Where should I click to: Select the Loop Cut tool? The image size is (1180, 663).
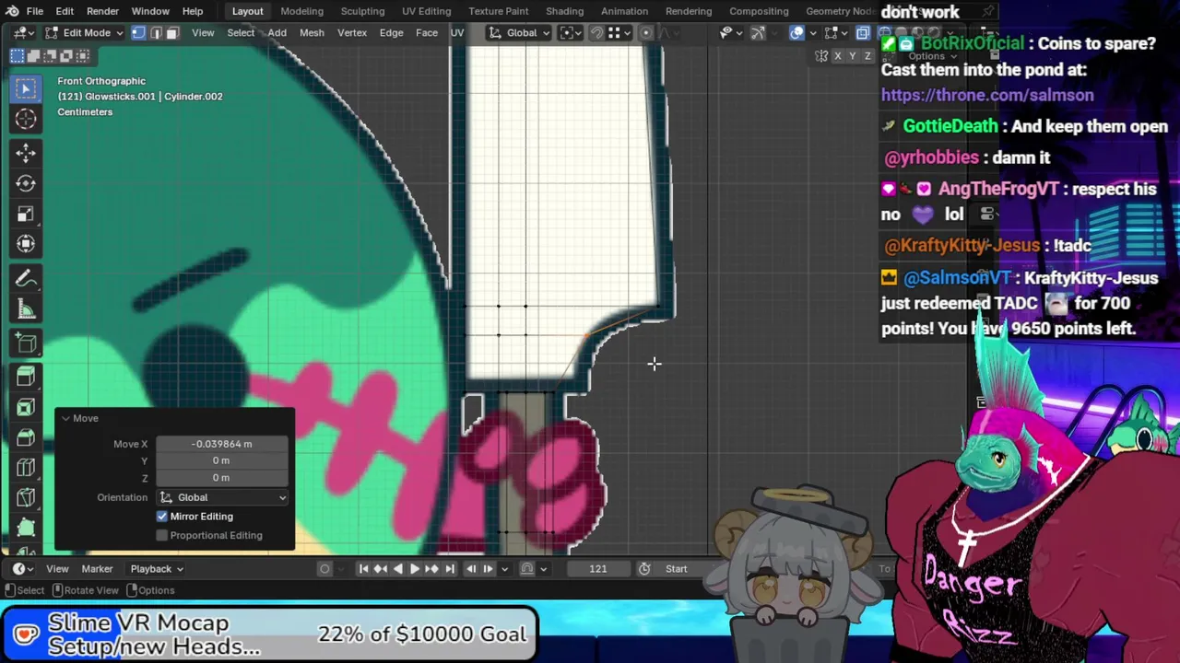click(x=26, y=468)
